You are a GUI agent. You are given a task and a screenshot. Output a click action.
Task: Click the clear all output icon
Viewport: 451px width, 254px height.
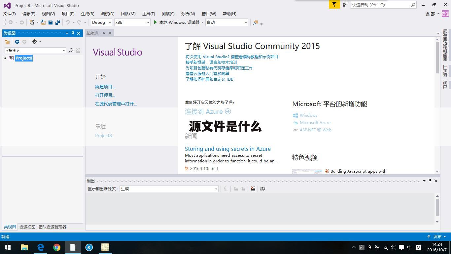253,189
